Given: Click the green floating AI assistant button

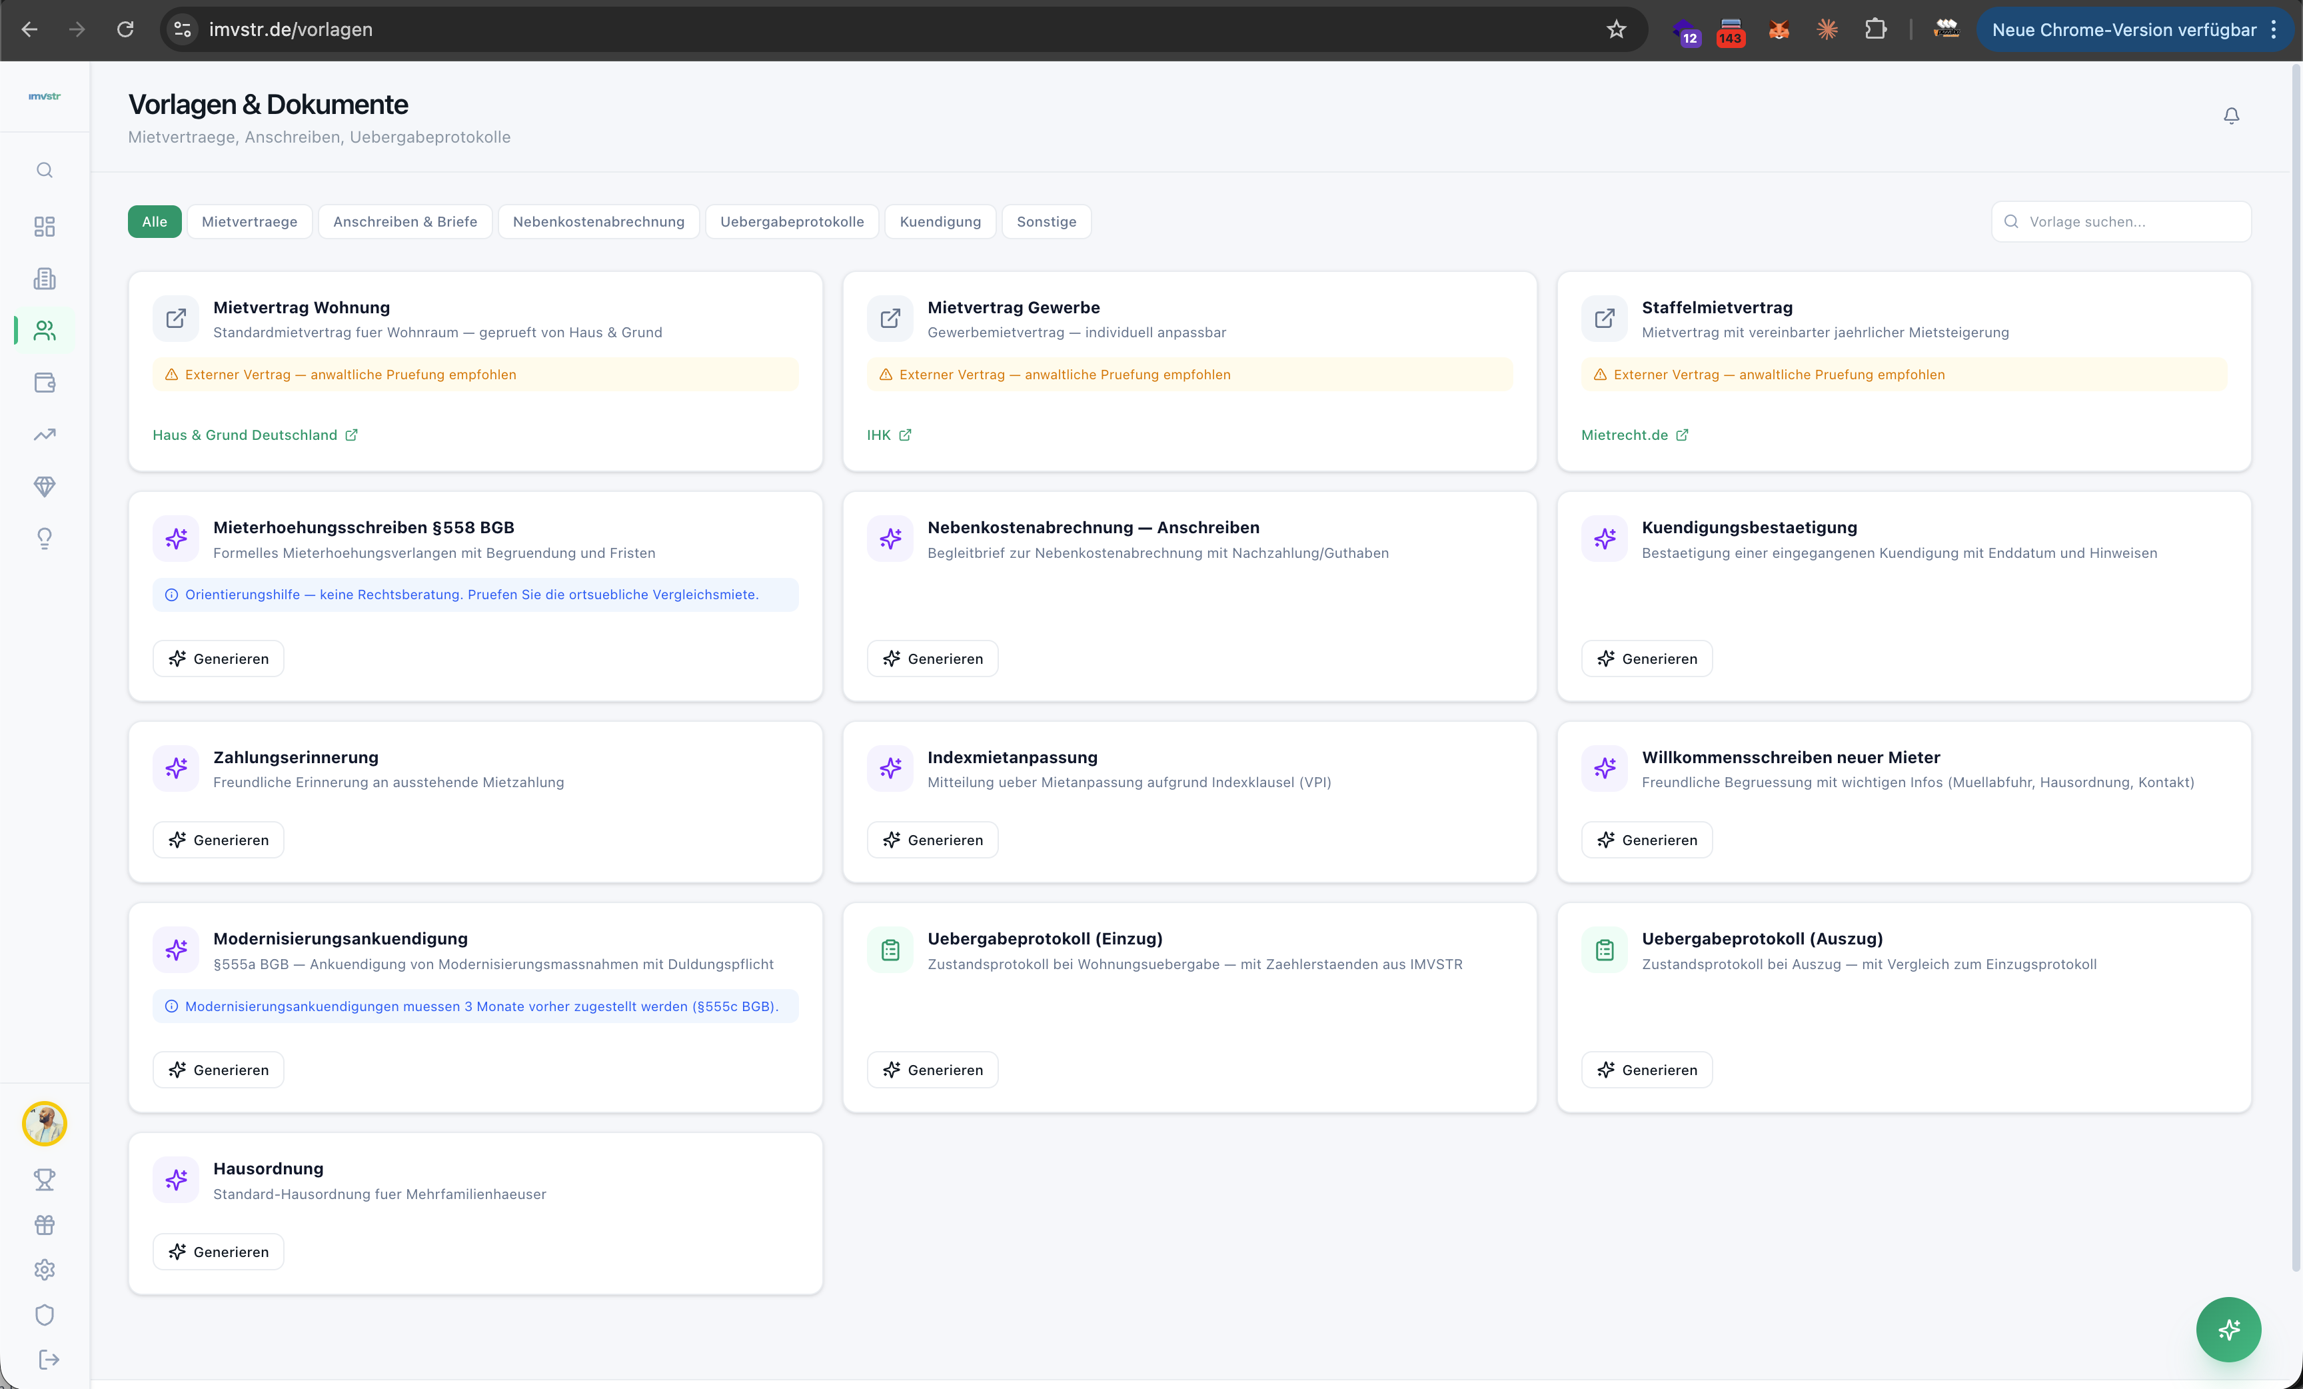Looking at the screenshot, I should point(2228,1329).
